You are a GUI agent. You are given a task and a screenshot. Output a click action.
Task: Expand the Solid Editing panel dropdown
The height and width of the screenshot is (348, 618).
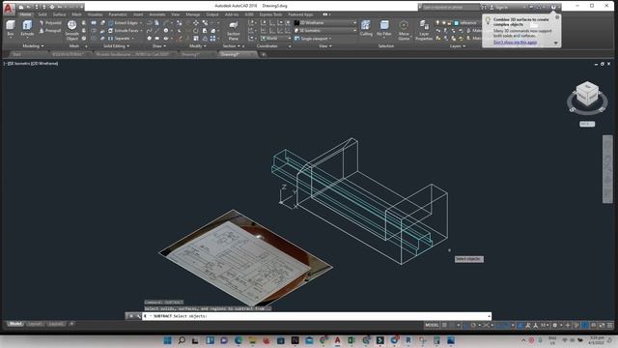pos(116,46)
